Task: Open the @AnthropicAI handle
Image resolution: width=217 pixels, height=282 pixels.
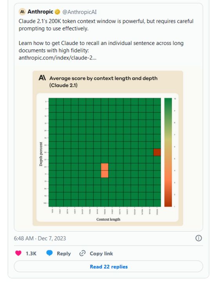Action: pyautogui.click(x=80, y=12)
